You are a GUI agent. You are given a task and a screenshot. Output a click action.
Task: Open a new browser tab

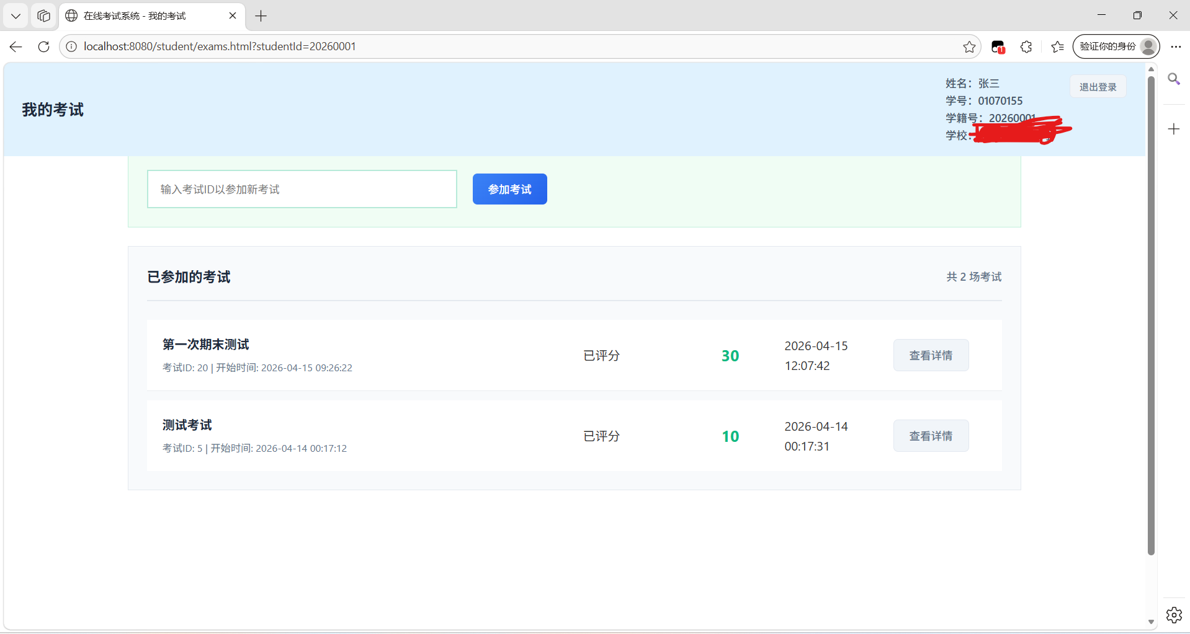coord(261,16)
